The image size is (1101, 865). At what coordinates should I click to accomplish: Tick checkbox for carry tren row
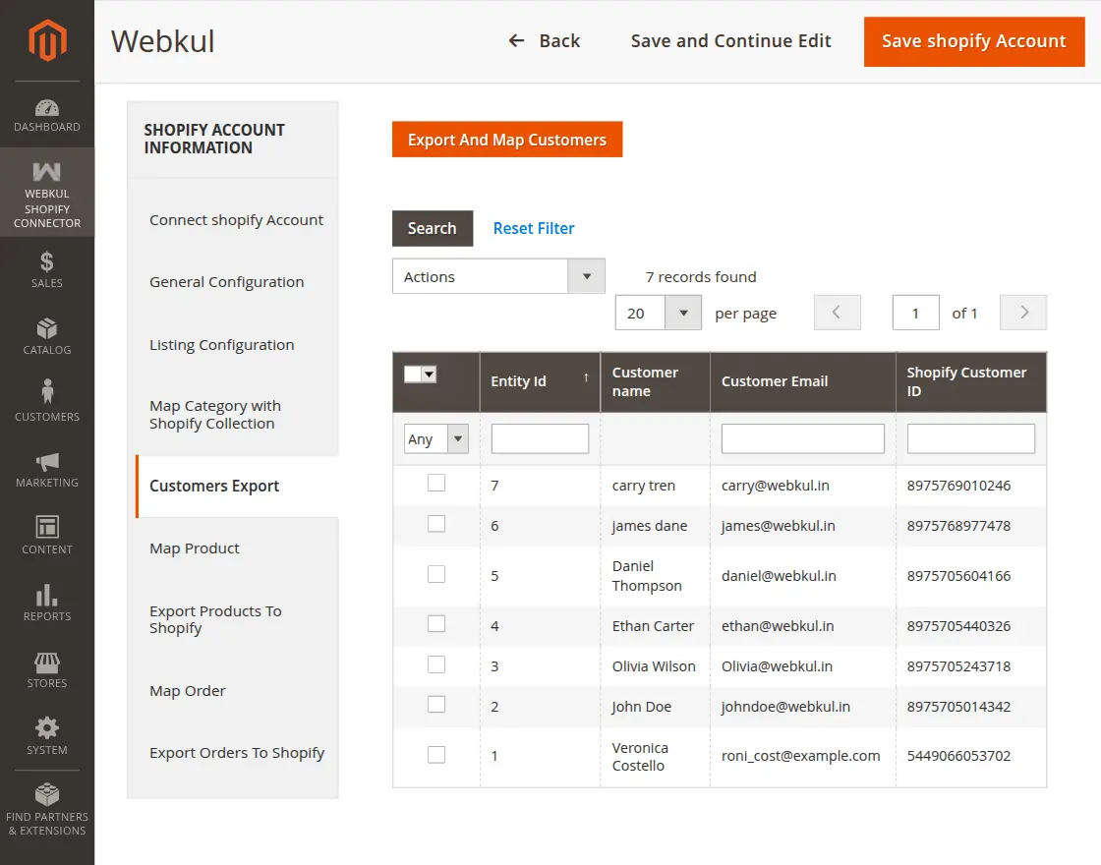(x=436, y=483)
